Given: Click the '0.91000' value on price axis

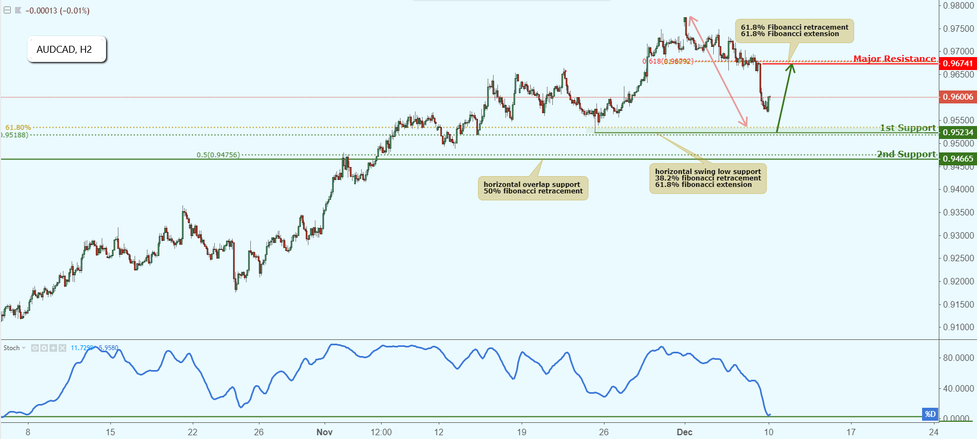Looking at the screenshot, I should 958,327.
